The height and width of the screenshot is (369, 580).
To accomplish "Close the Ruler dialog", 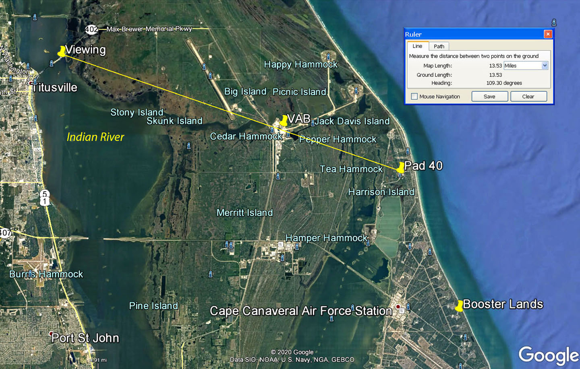I will [x=548, y=34].
